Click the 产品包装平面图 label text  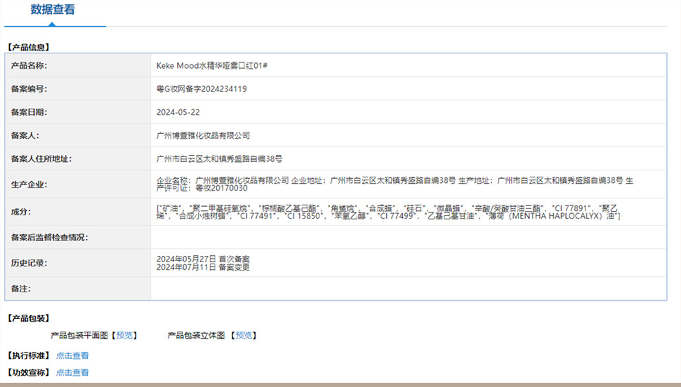[x=79, y=335]
